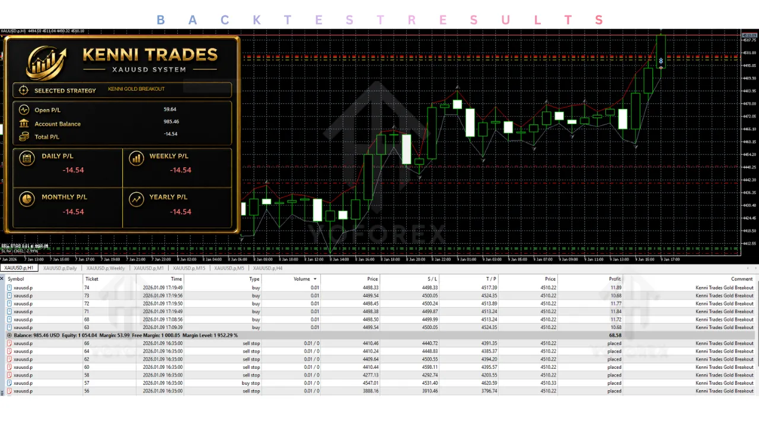Click the T/P value 4517.39
This screenshot has height=427, width=759.
[x=489, y=288]
